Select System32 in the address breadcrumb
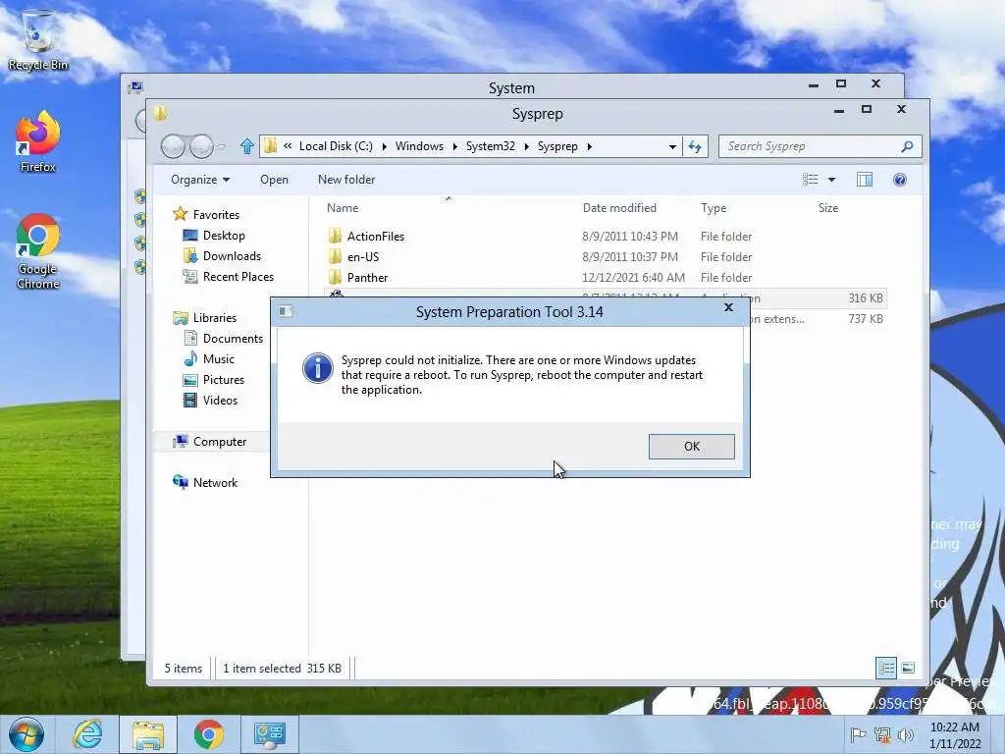Viewport: 1005px width, 754px height. tap(491, 146)
